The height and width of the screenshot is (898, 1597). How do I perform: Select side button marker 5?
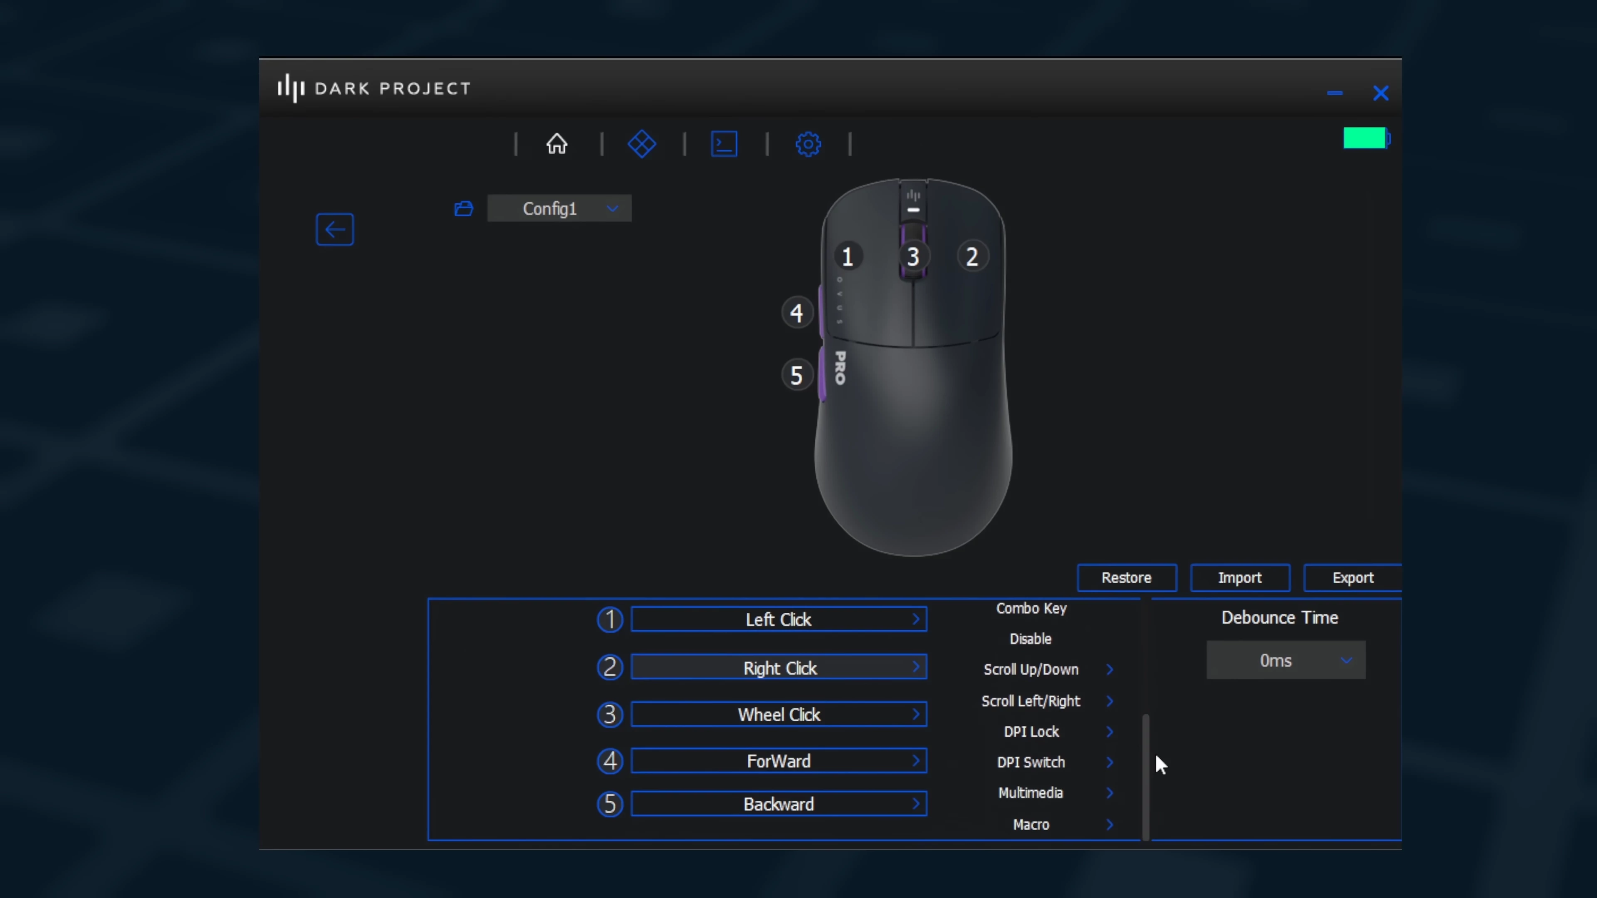[x=797, y=375]
